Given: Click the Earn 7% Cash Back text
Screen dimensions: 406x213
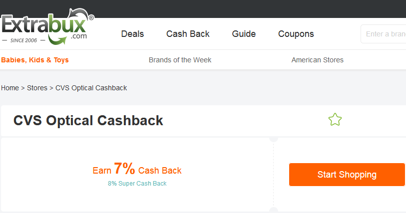Looking at the screenshot, I should [x=137, y=170].
